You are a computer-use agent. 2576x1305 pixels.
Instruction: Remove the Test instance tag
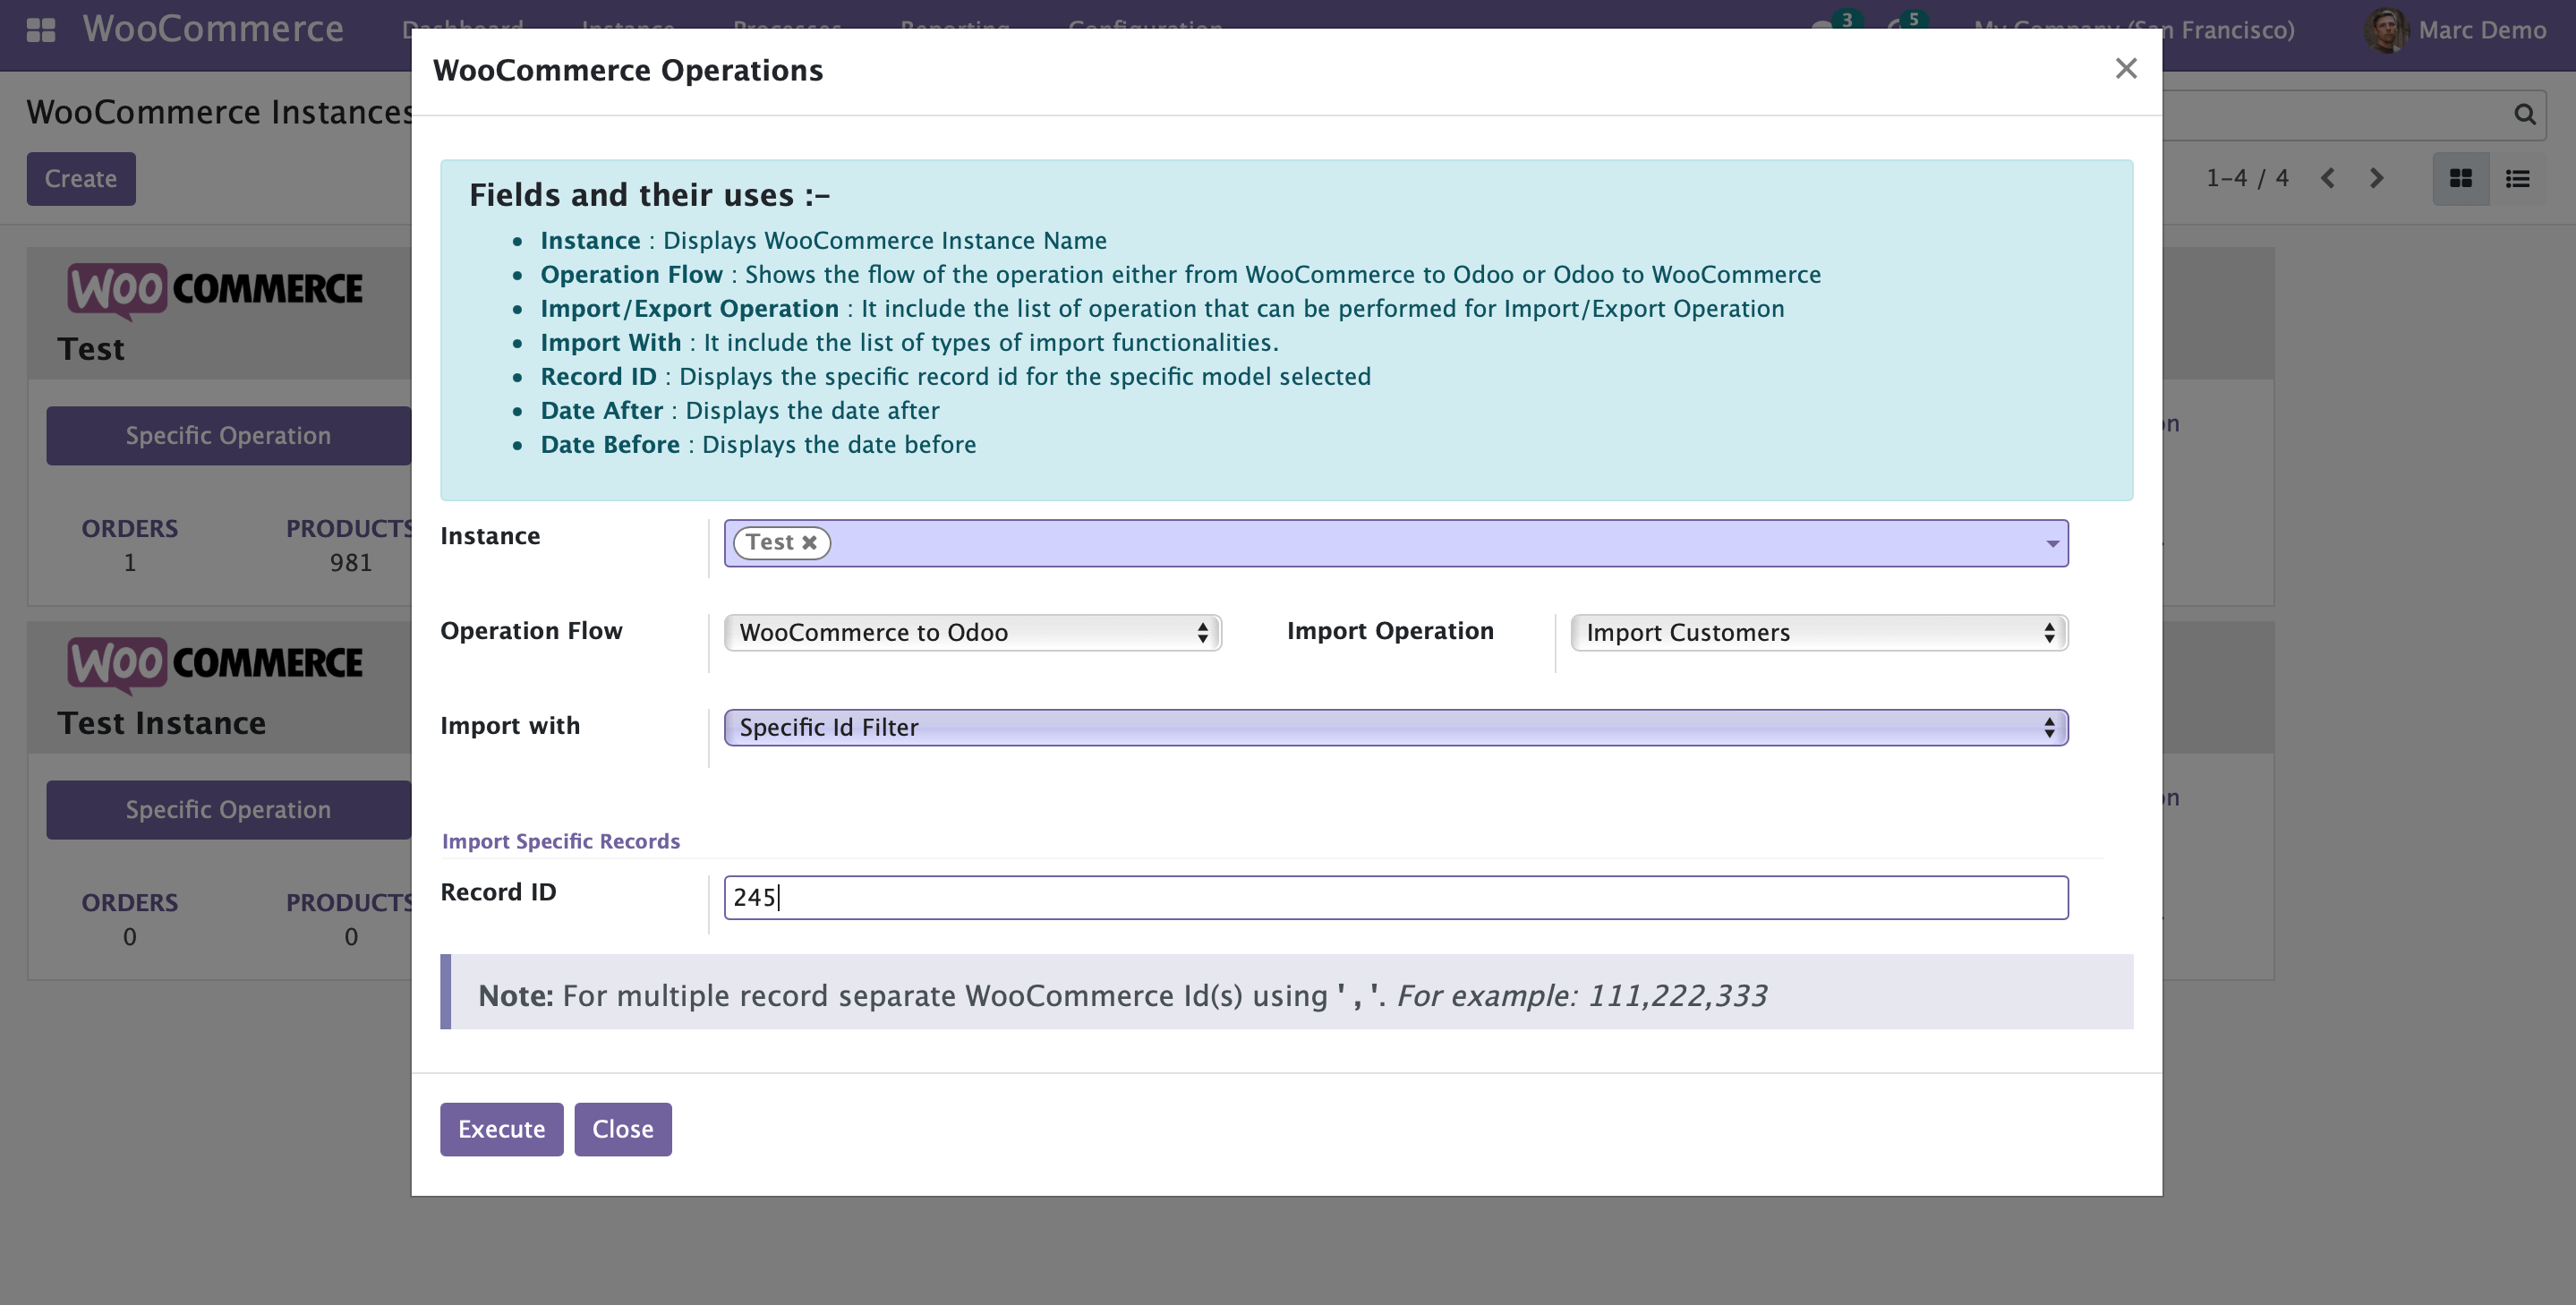(x=809, y=542)
